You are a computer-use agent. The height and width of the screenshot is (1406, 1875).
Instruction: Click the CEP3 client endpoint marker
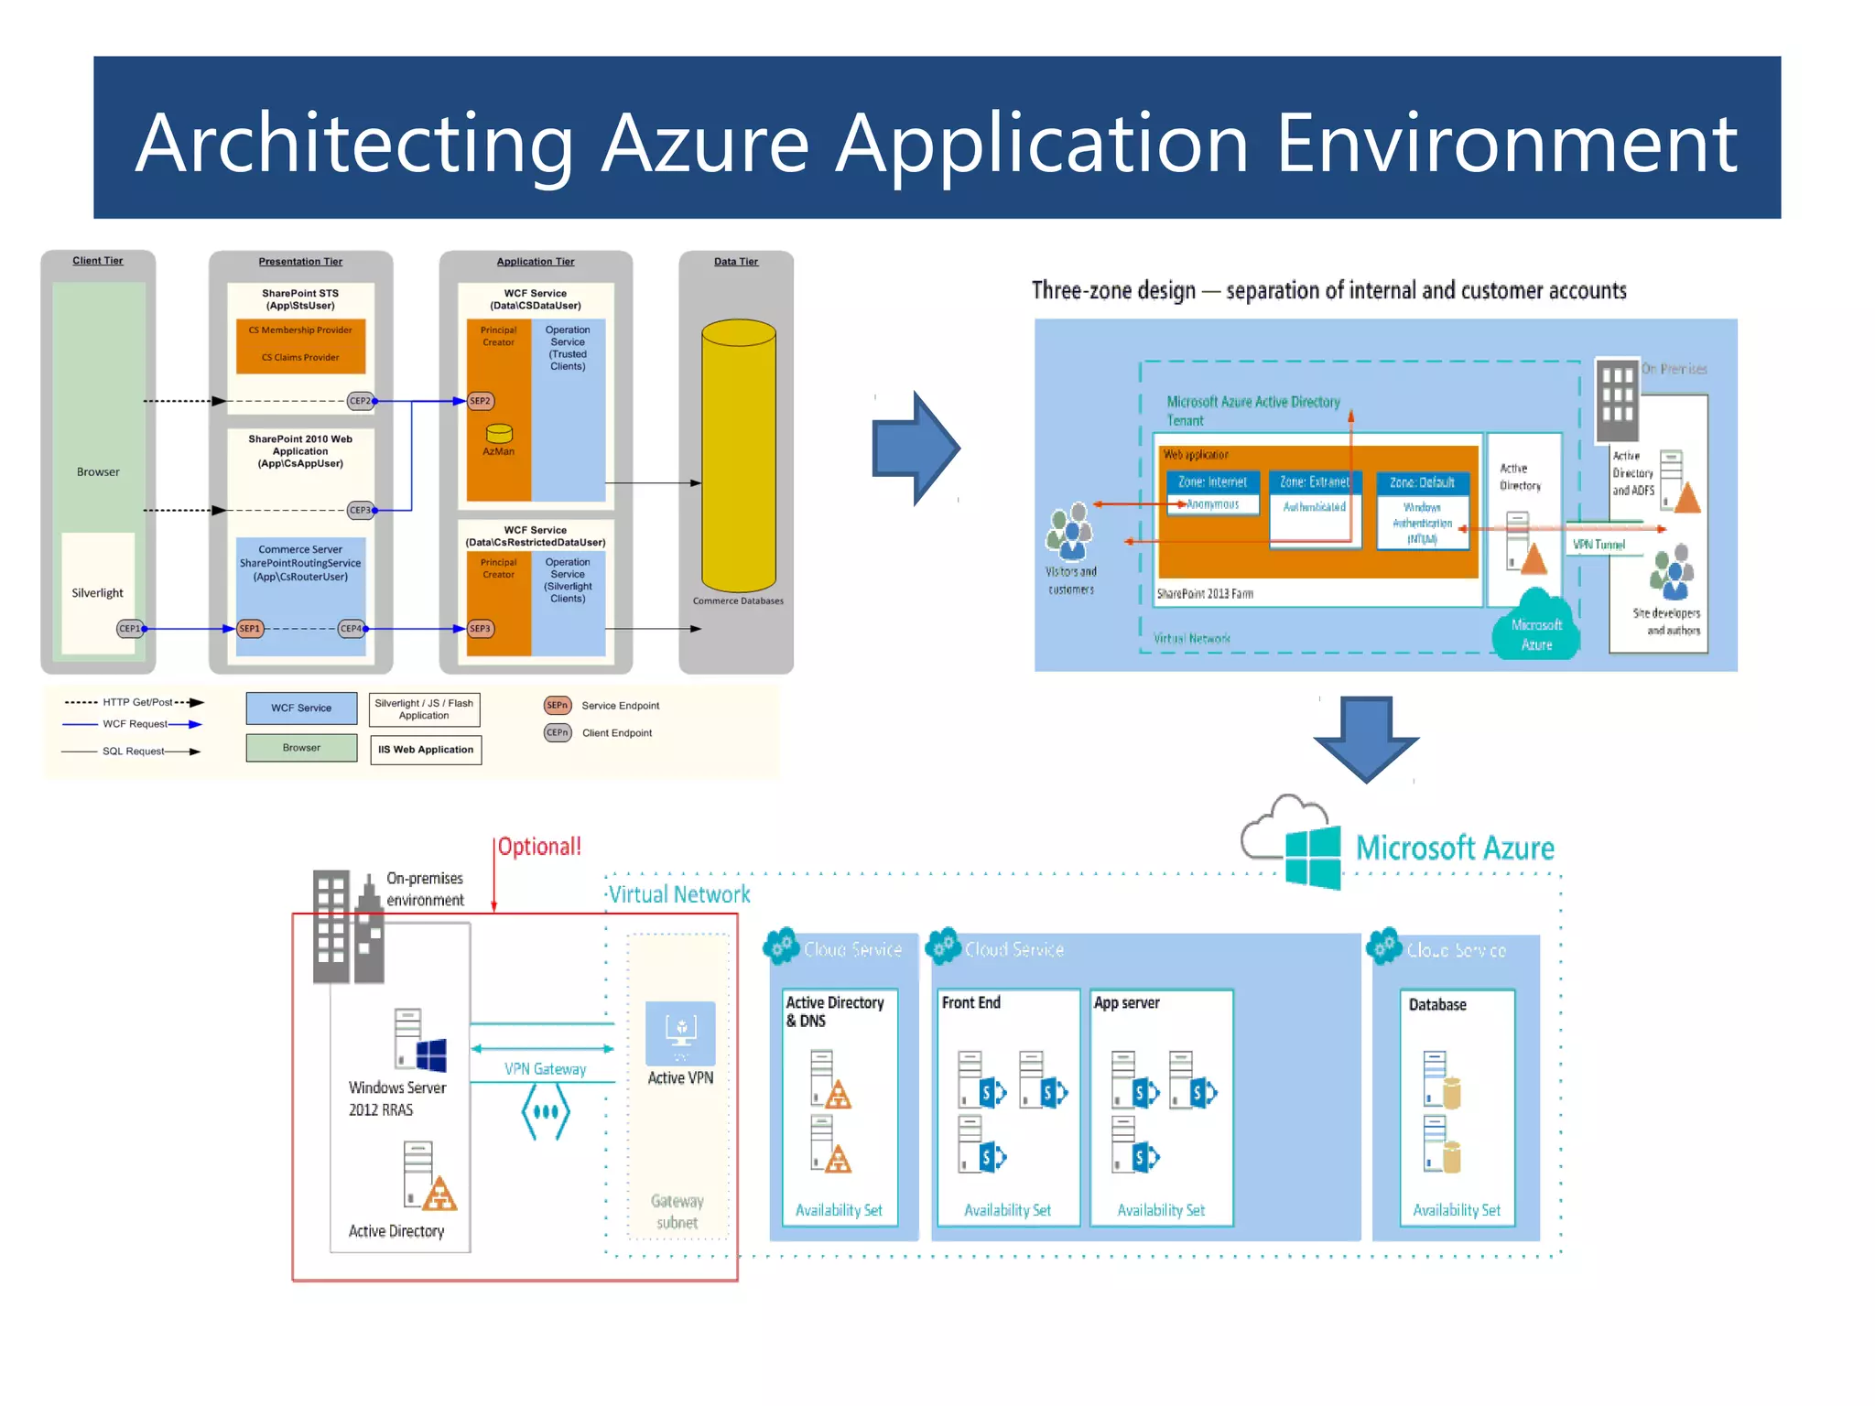[360, 510]
